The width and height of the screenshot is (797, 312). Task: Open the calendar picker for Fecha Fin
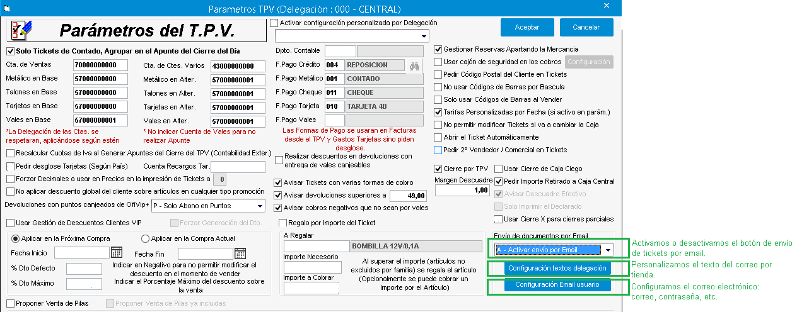pyautogui.click(x=240, y=253)
